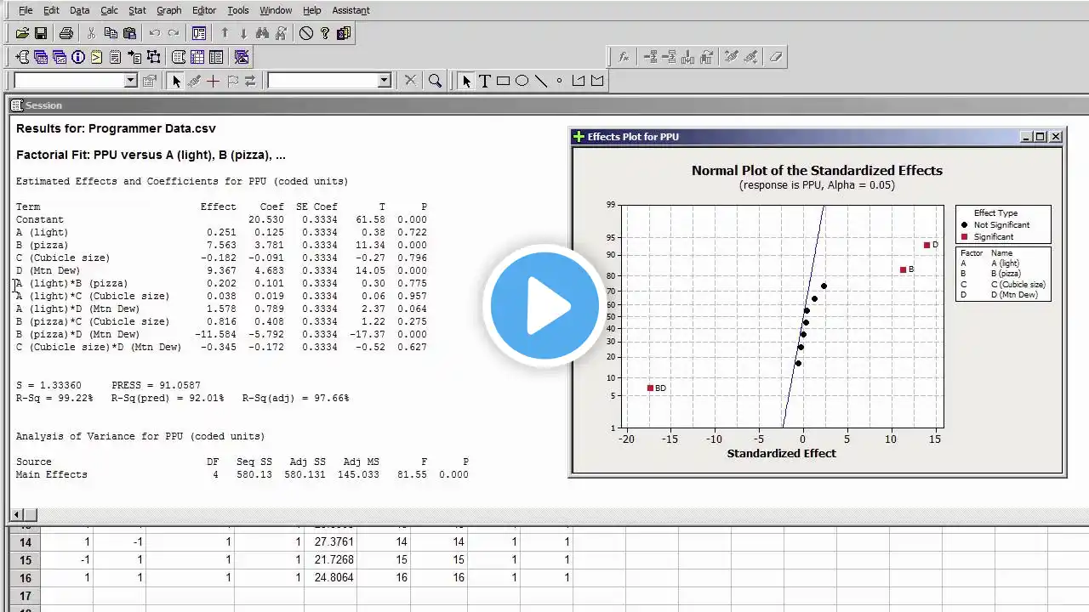Select the Rectangle drawing tool
1089x612 pixels.
[x=503, y=81]
